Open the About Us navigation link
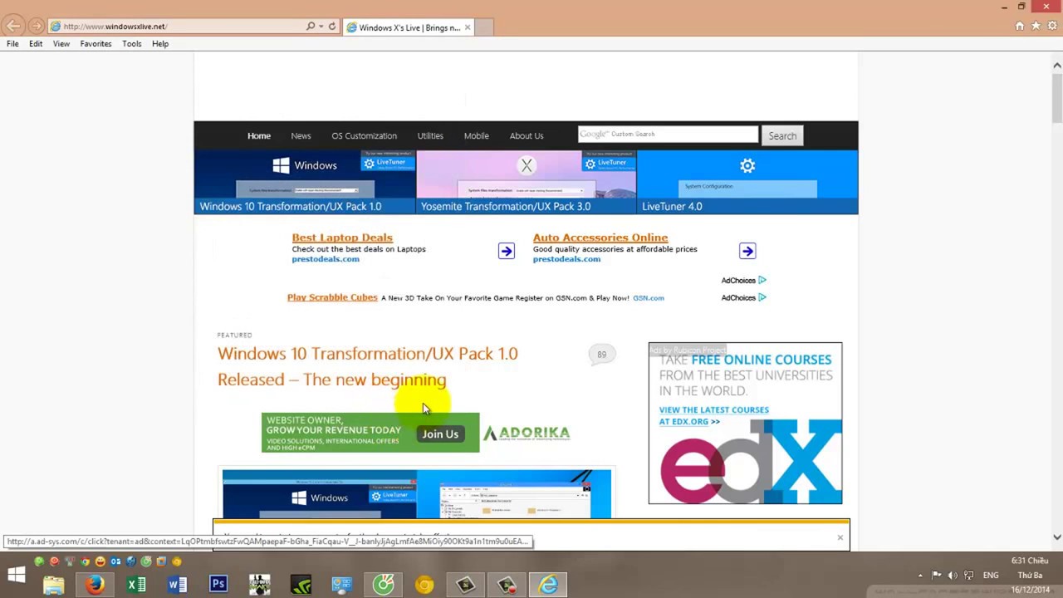 coord(527,136)
